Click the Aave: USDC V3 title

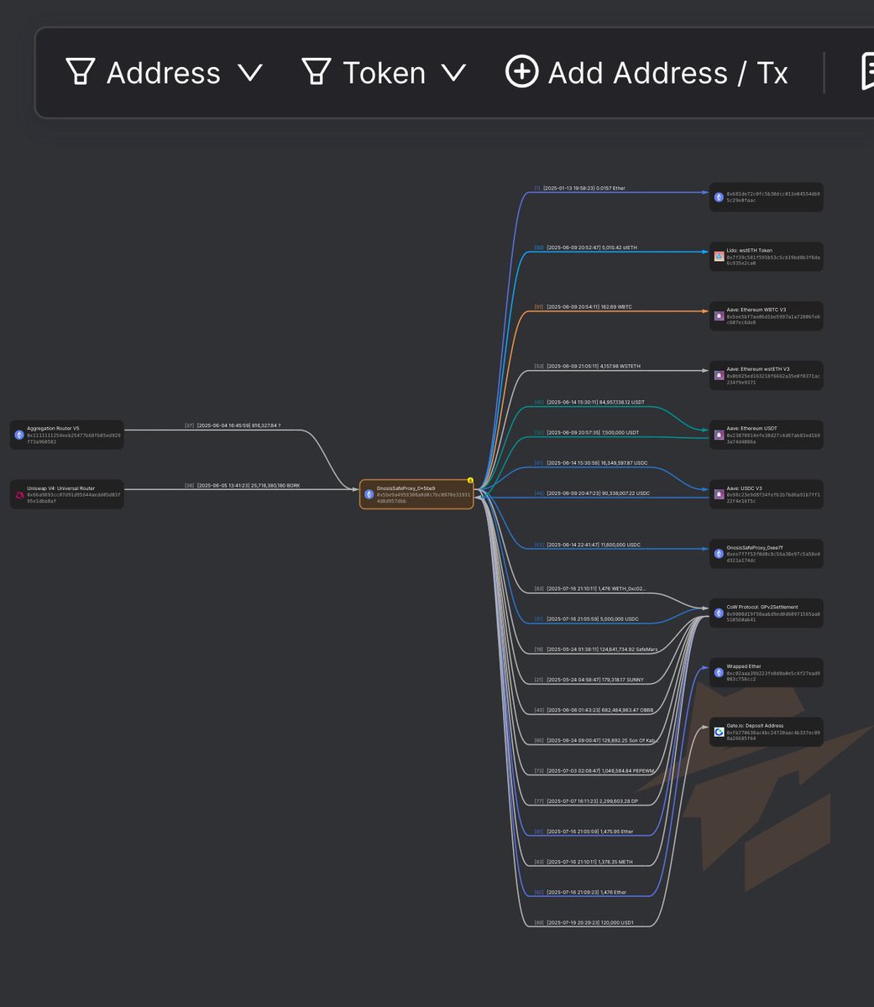coord(746,488)
